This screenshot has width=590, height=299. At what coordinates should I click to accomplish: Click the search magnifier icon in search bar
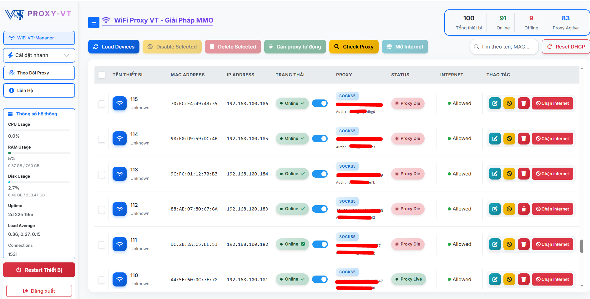pyautogui.click(x=477, y=47)
